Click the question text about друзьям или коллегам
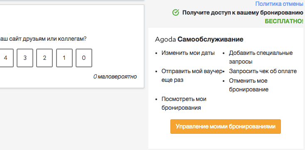This screenshot has width=305, height=150. [43, 39]
